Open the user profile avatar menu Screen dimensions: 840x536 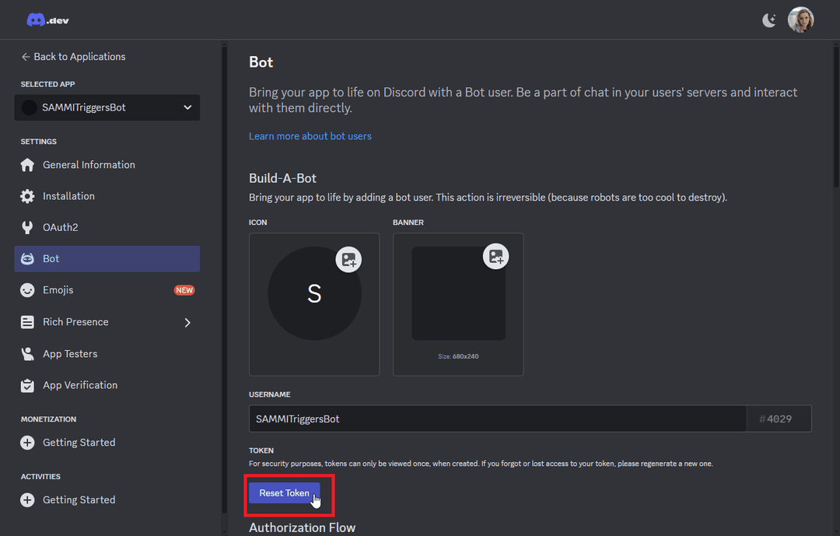click(x=800, y=19)
